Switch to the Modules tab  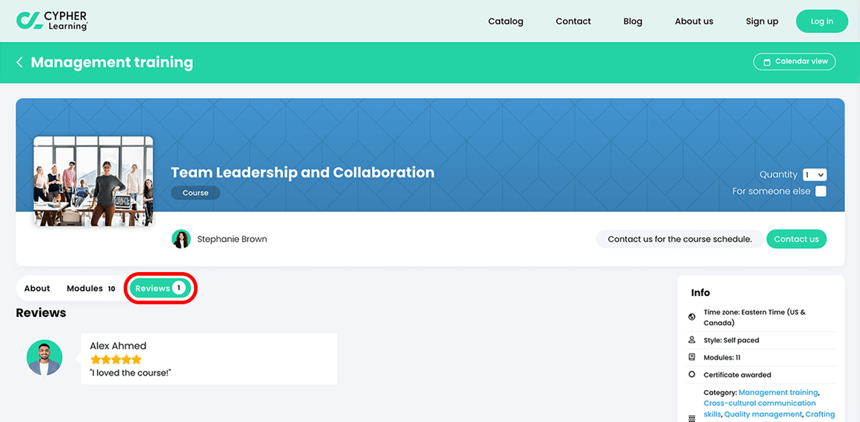point(91,289)
